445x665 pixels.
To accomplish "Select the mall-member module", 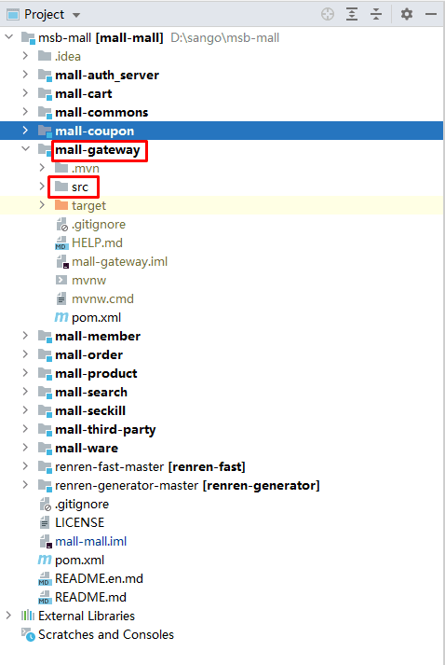I will (98, 337).
